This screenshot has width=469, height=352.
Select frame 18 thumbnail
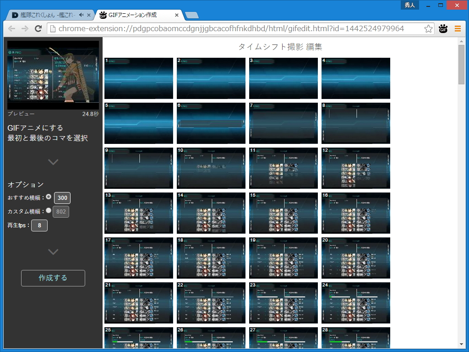[211, 258]
